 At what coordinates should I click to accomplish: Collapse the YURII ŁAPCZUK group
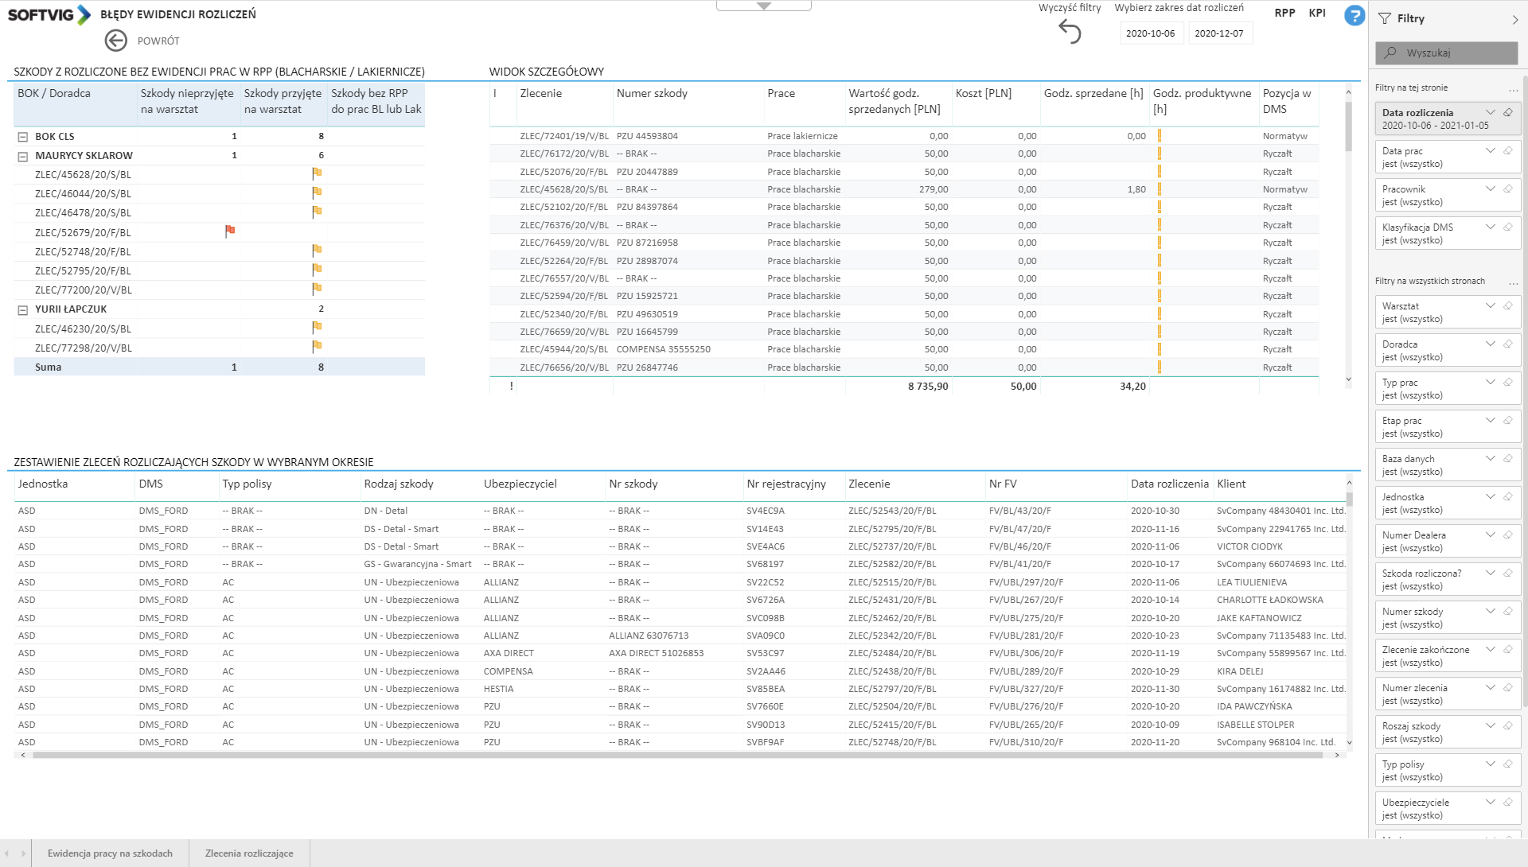23,309
